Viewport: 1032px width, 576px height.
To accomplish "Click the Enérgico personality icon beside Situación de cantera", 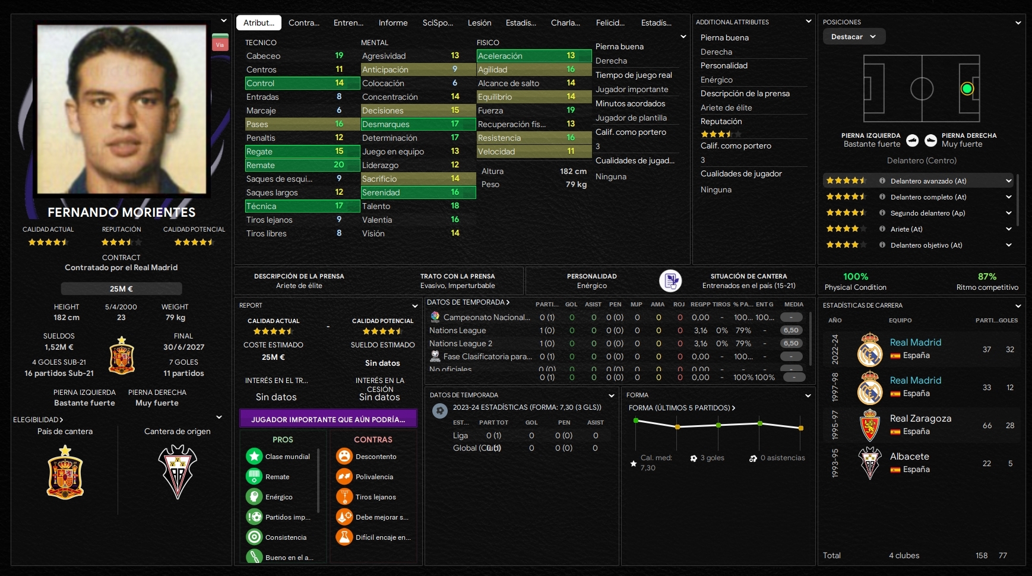I will (x=670, y=281).
